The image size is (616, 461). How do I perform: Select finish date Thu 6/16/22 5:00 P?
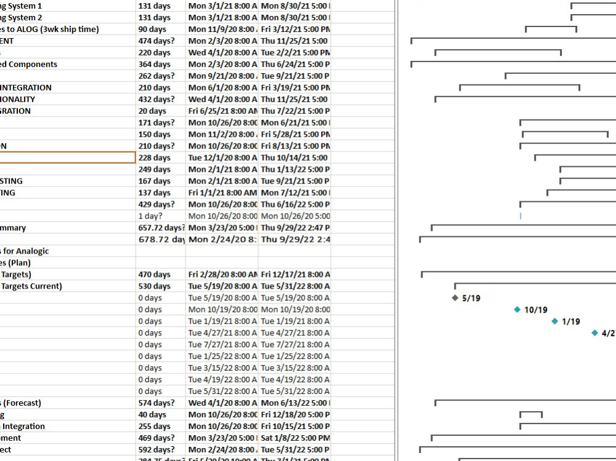click(x=296, y=204)
